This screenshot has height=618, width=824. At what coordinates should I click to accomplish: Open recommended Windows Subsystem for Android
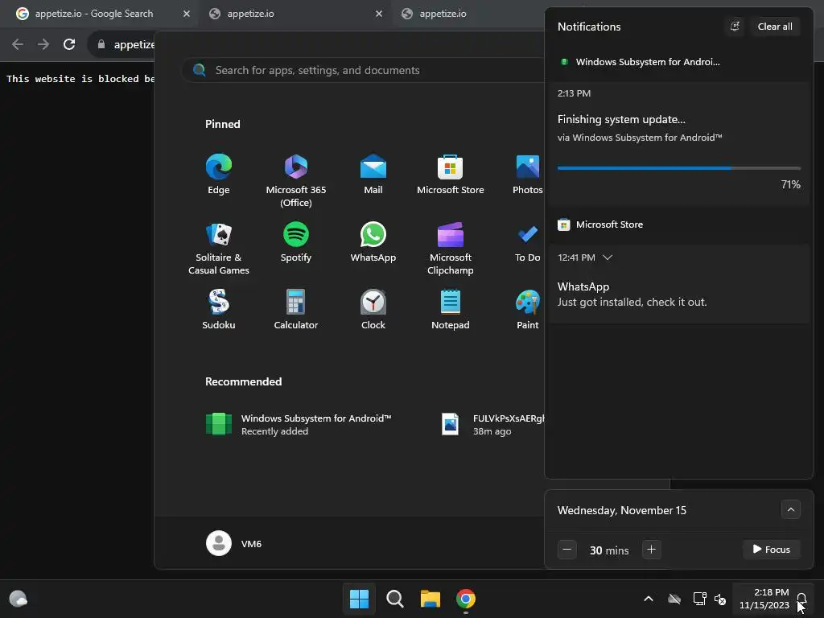pyautogui.click(x=299, y=425)
